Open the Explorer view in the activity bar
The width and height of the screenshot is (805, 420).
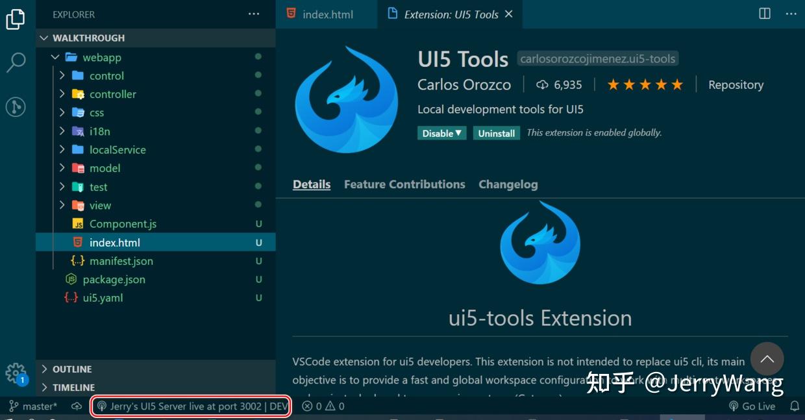(16, 19)
